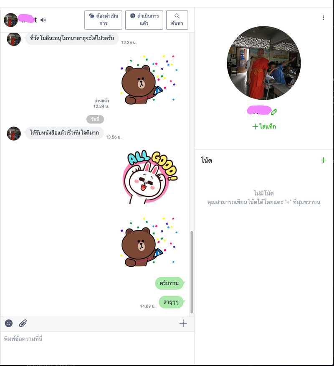Select the สาธุๆๆ message bubble

click(x=171, y=302)
